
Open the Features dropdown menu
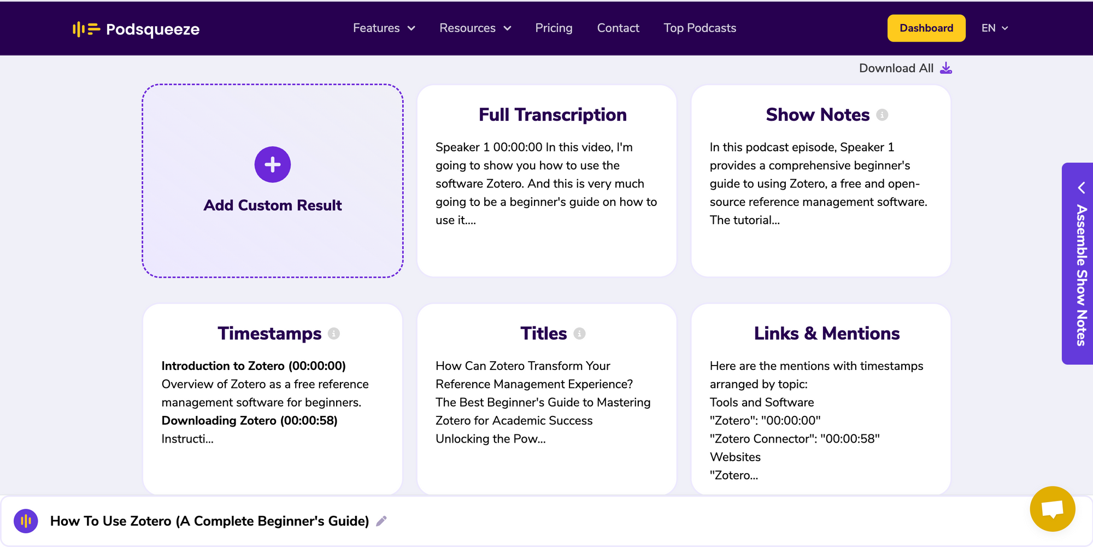click(384, 28)
